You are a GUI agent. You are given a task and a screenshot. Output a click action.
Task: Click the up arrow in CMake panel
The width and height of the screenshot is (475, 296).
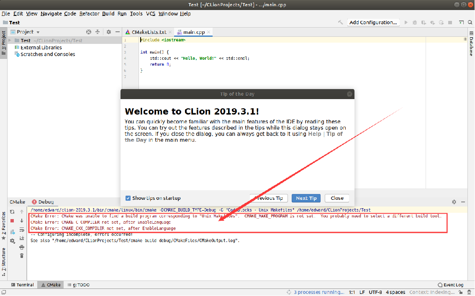click(21, 212)
